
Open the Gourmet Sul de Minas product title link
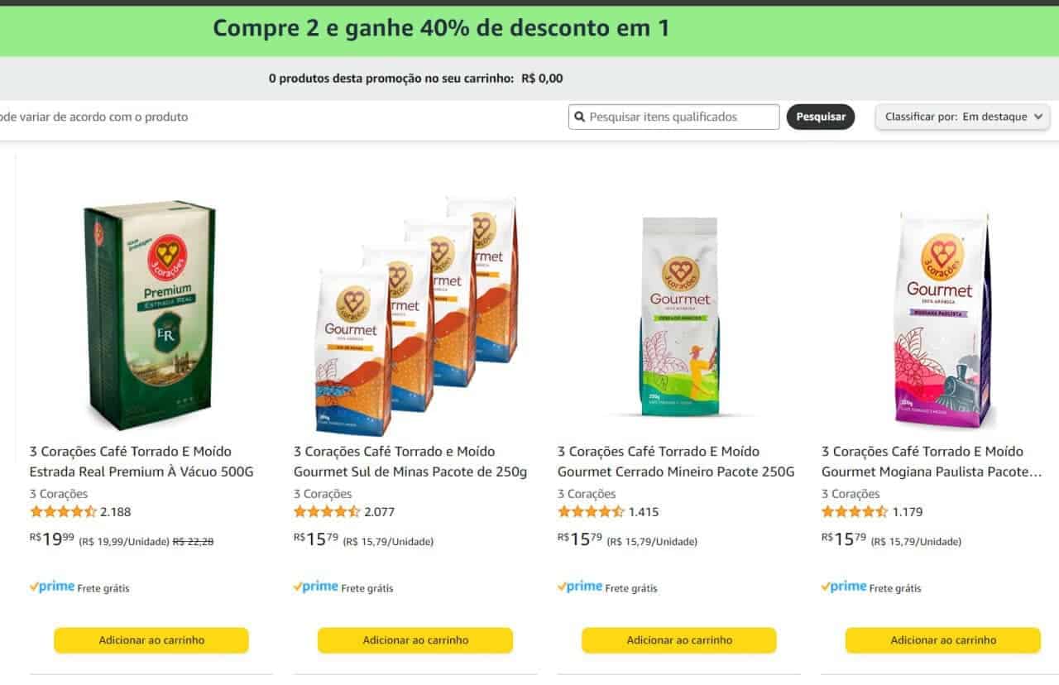click(x=410, y=462)
